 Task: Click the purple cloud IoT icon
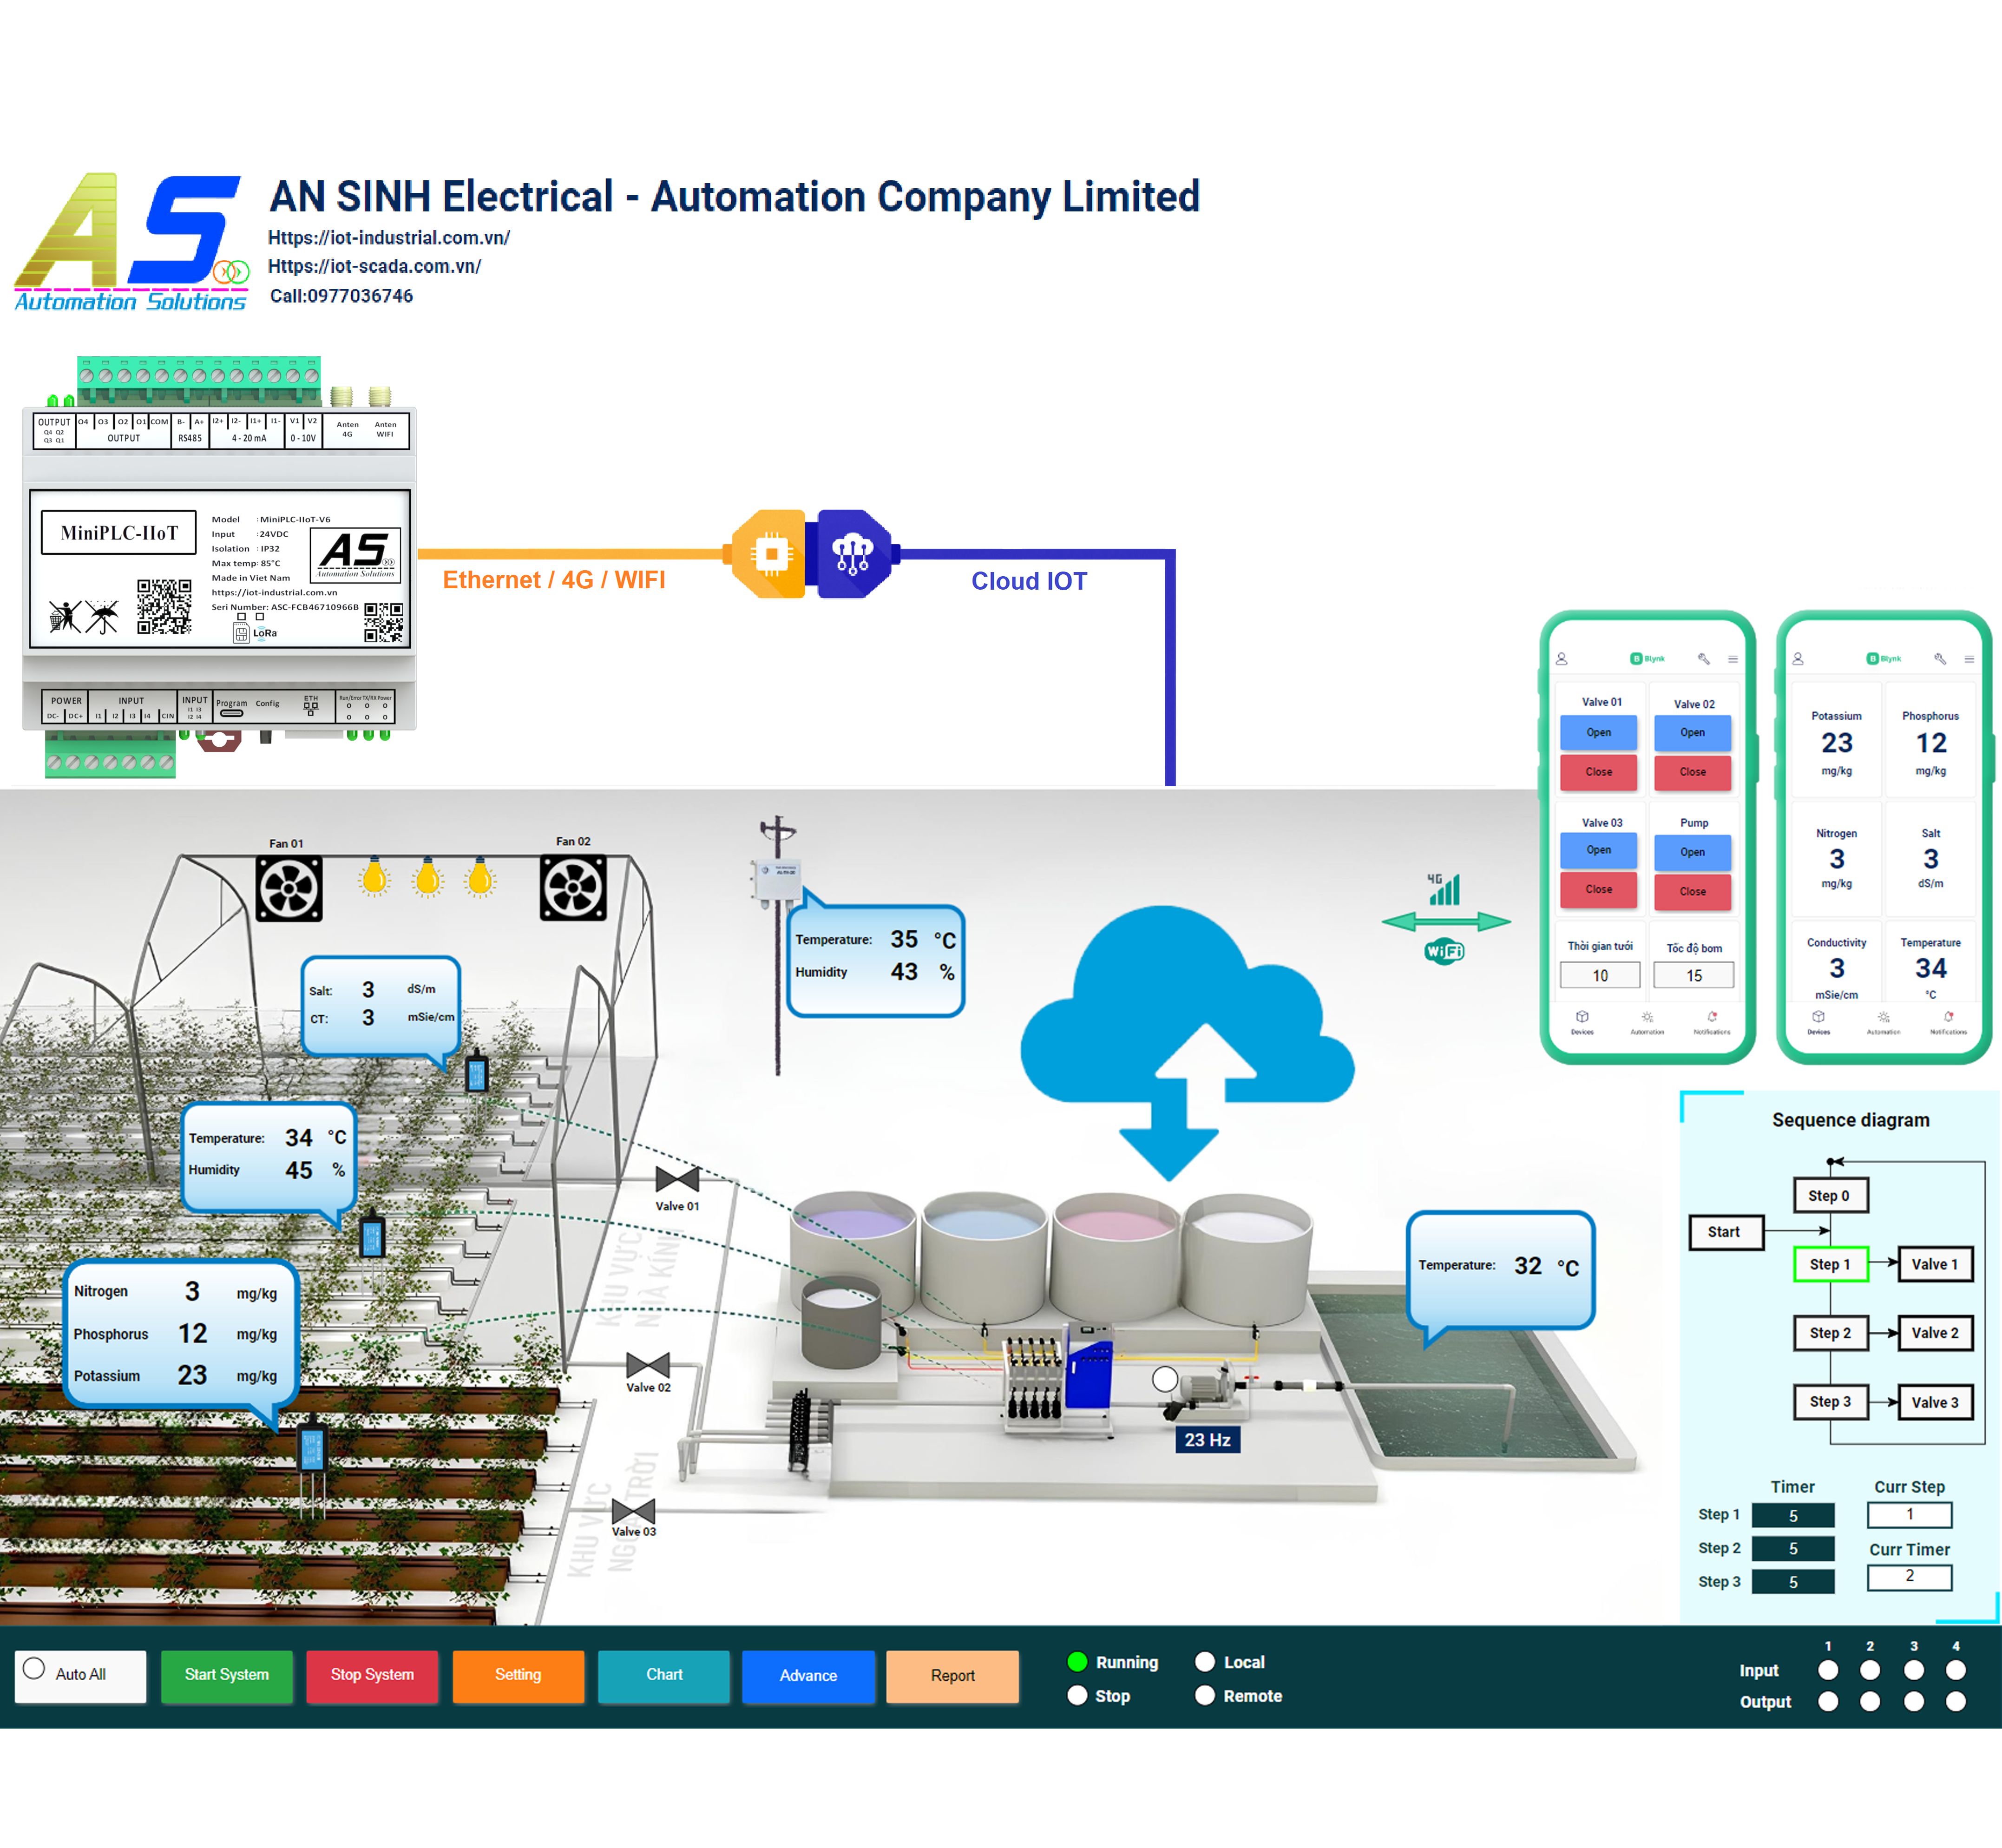coord(855,554)
